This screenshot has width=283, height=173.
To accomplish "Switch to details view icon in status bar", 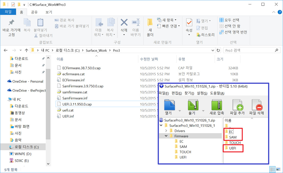I will tap(272, 169).
